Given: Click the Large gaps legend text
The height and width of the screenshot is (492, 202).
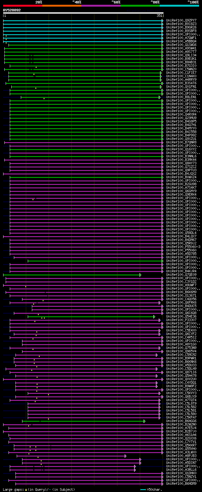Looking at the screenshot, I should click(39, 489).
